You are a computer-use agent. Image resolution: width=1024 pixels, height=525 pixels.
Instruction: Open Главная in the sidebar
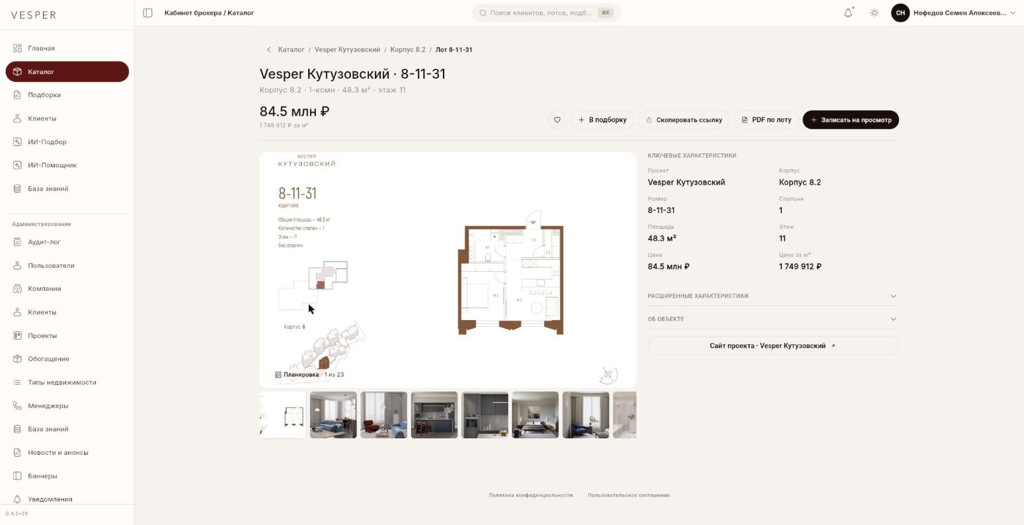(x=67, y=48)
